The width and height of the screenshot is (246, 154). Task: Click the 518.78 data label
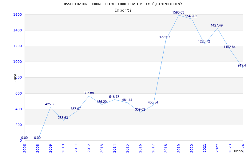pos(114,97)
